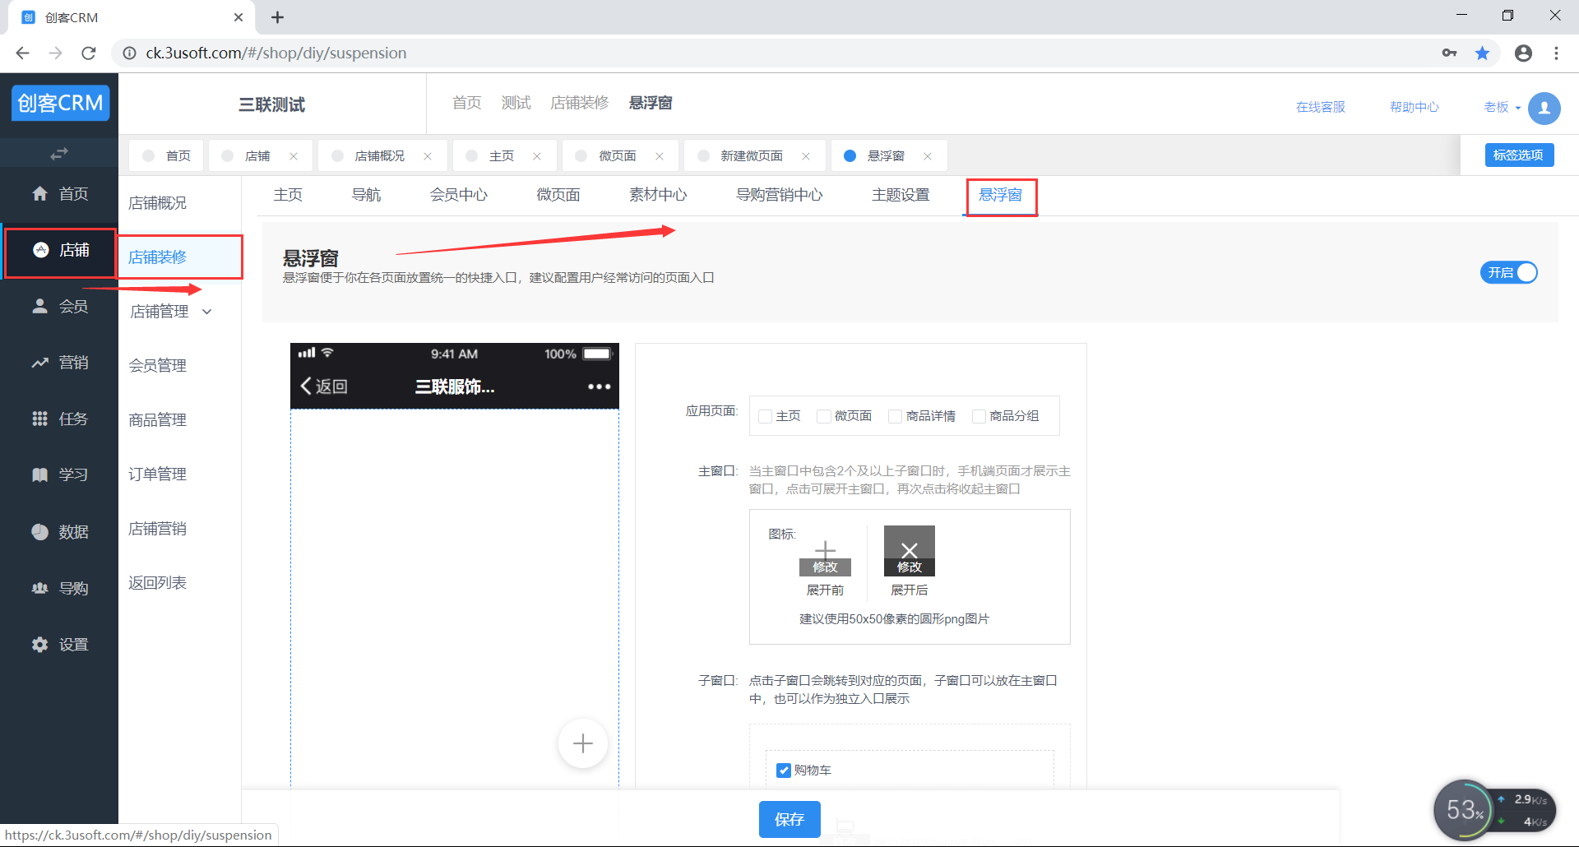This screenshot has height=847, width=1579.
Task: Switch to the 主页 settings tab
Action: click(288, 195)
